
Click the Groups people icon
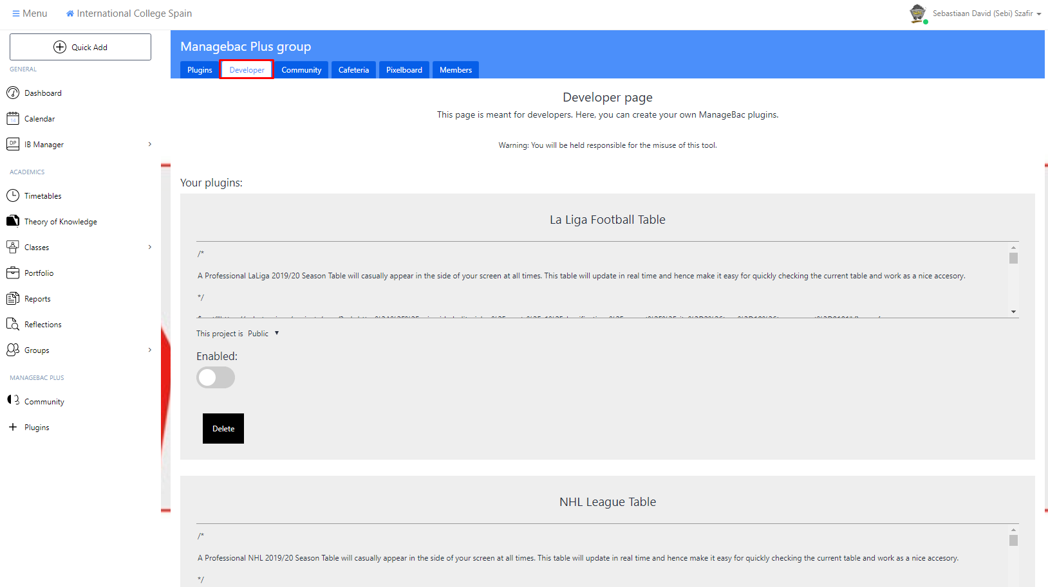click(x=13, y=350)
